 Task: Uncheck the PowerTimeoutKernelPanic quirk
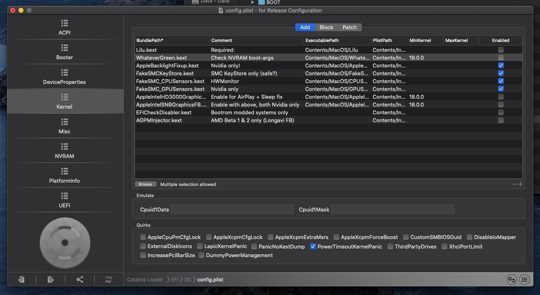click(x=313, y=246)
